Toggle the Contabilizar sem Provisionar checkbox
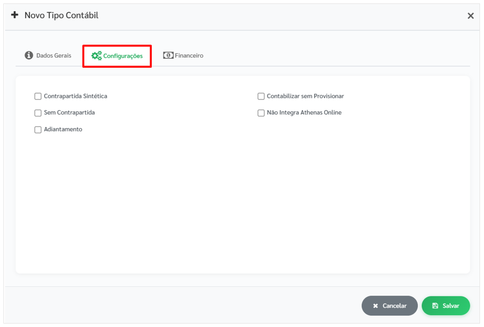This screenshot has width=484, height=327. 261,97
